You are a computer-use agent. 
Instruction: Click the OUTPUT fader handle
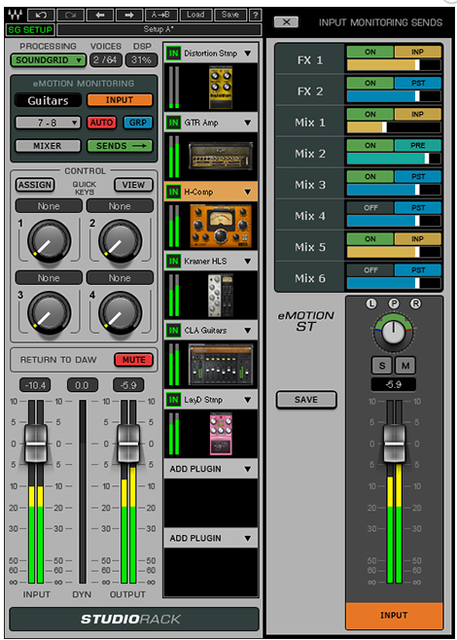click(x=128, y=444)
